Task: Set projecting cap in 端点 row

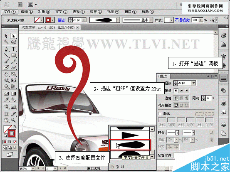Action: tap(186, 91)
